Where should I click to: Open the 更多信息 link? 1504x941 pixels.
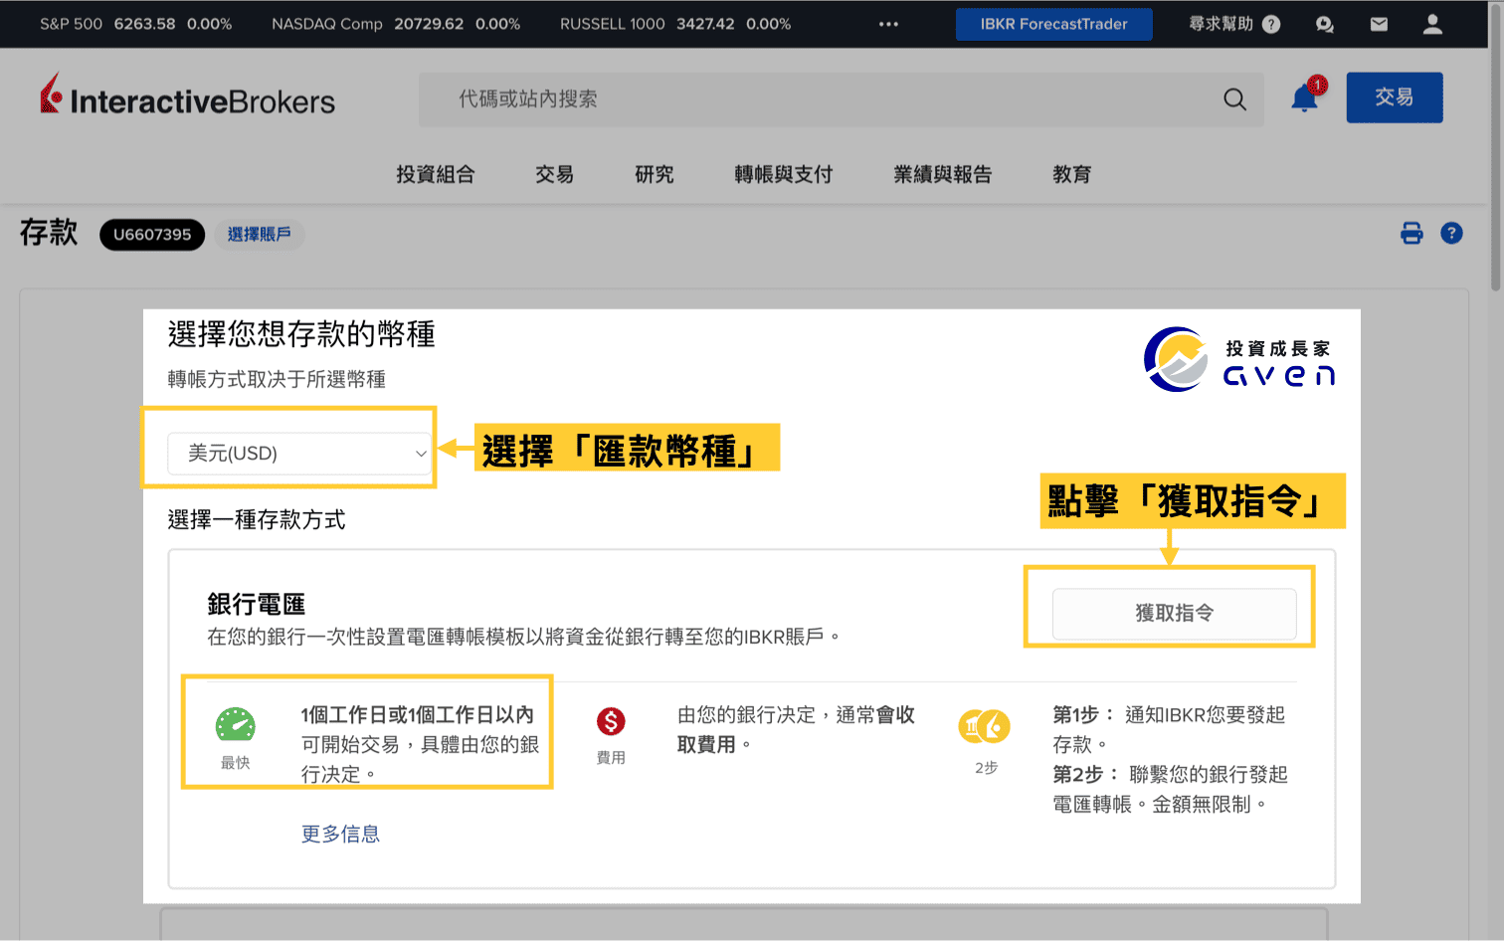[340, 835]
